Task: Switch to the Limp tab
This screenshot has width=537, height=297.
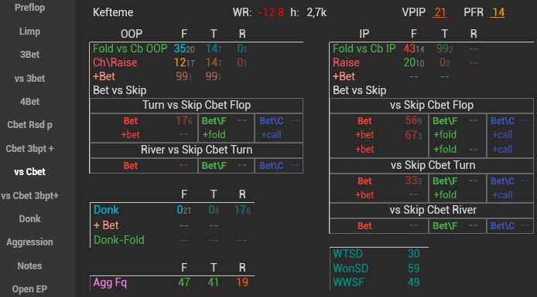Action: [30, 32]
